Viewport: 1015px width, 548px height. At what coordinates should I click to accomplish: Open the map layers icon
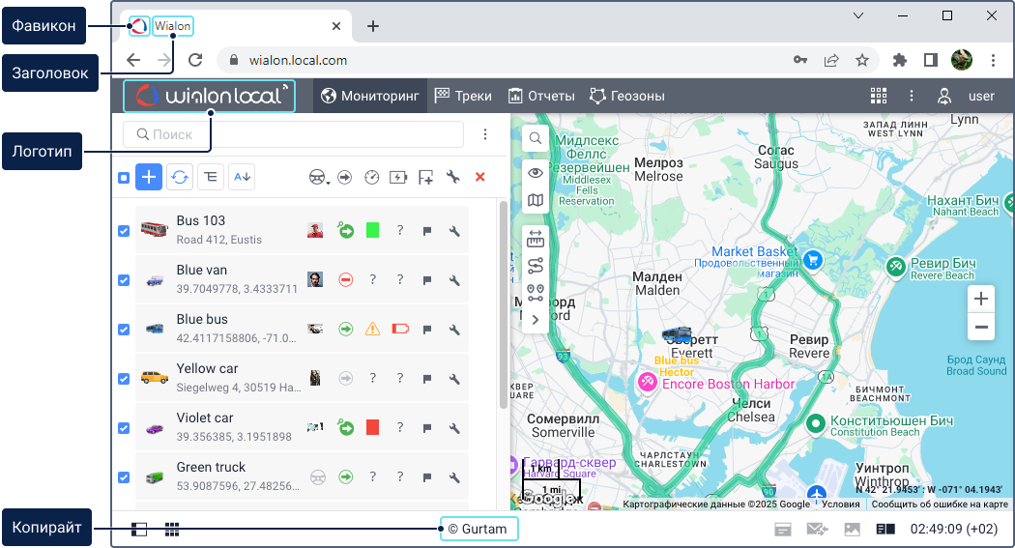pyautogui.click(x=536, y=201)
